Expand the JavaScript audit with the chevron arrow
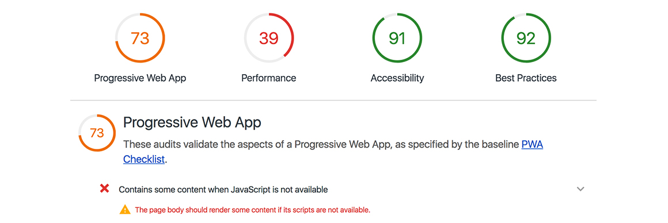The height and width of the screenshot is (223, 668). [580, 189]
